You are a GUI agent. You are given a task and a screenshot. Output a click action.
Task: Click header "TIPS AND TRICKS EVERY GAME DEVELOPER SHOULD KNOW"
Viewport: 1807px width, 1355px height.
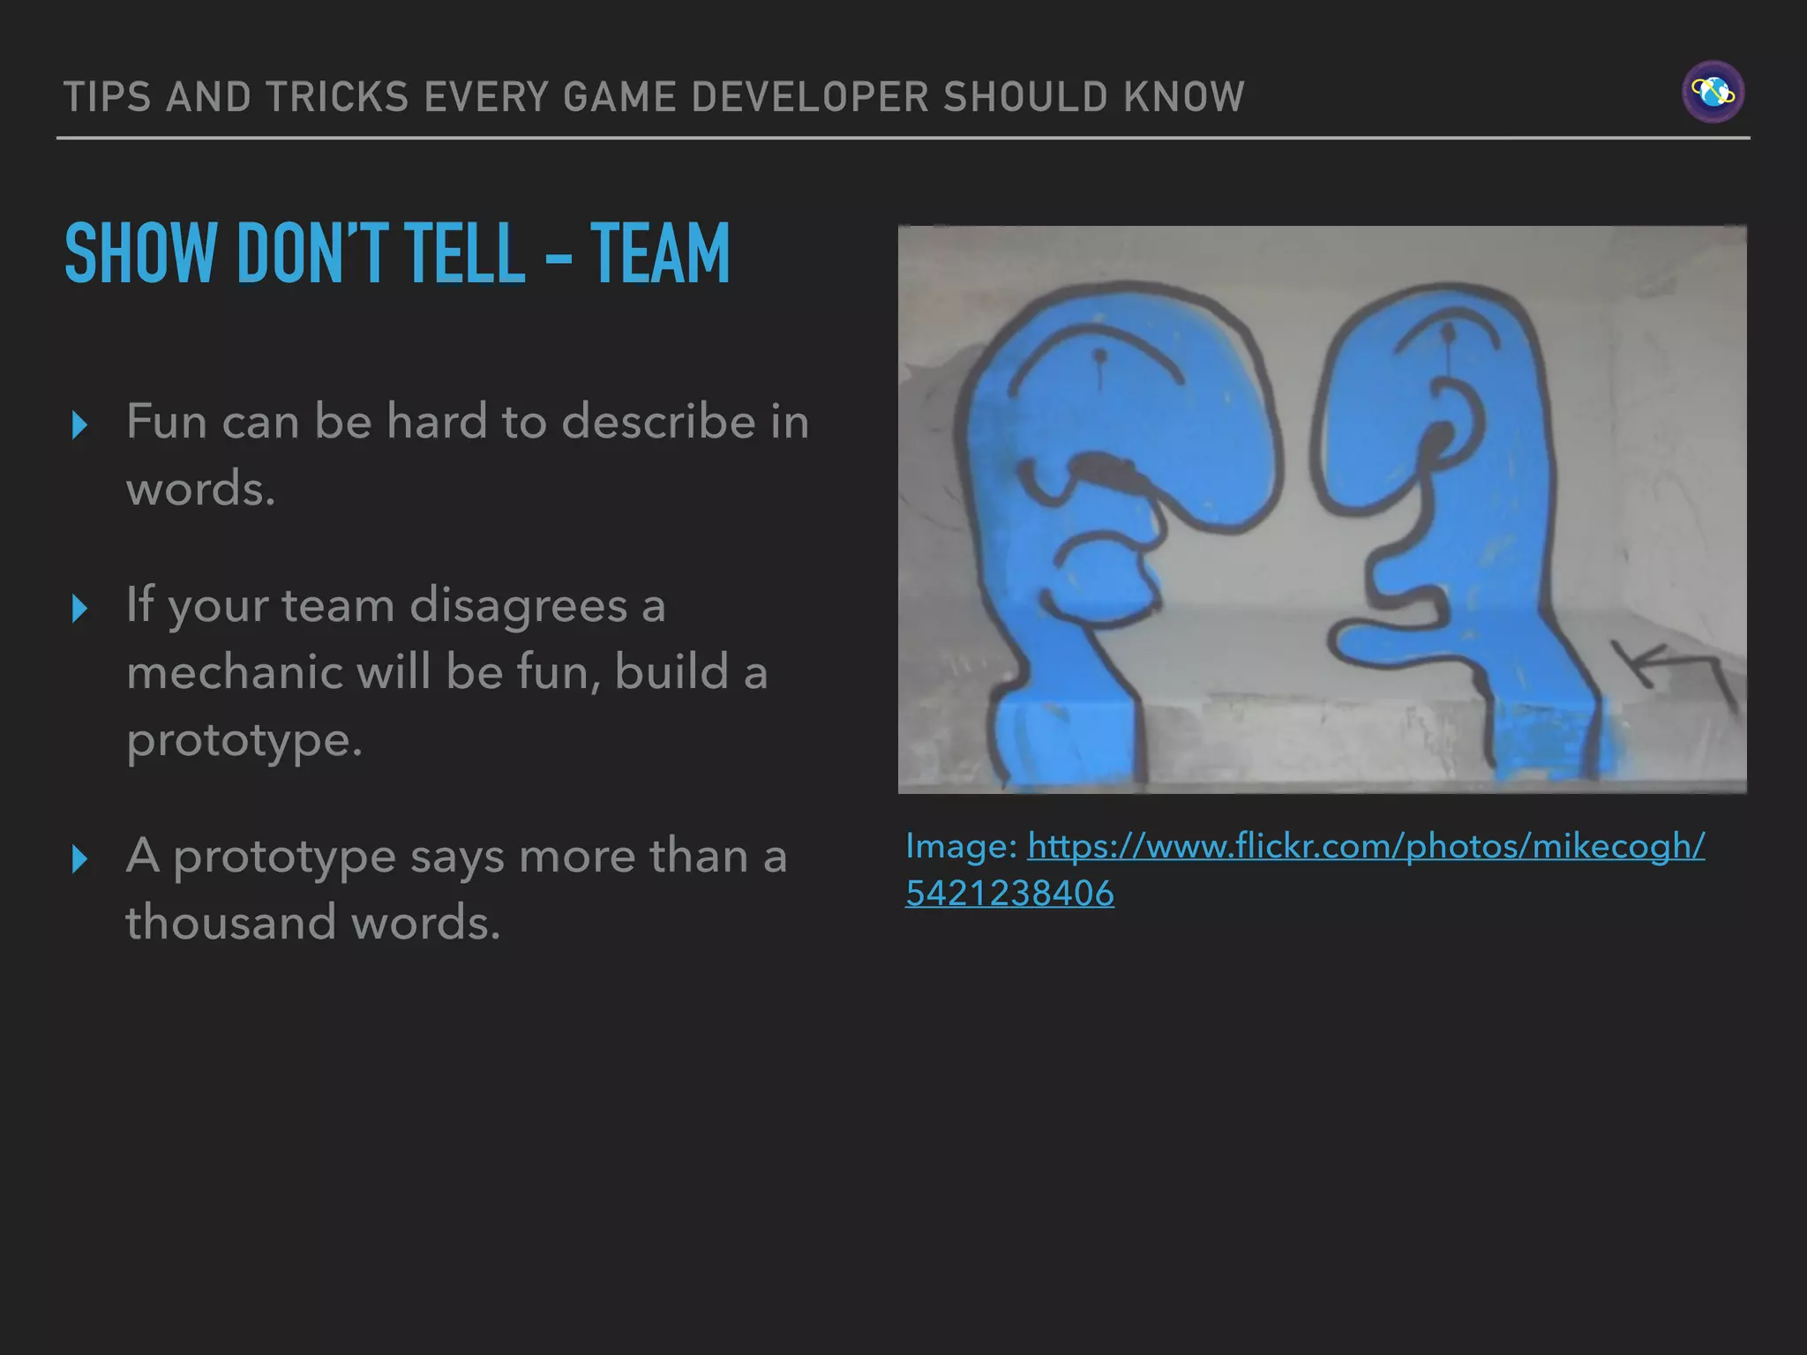[x=654, y=97]
